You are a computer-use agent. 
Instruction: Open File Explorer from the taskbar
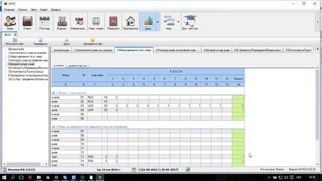[39, 177]
